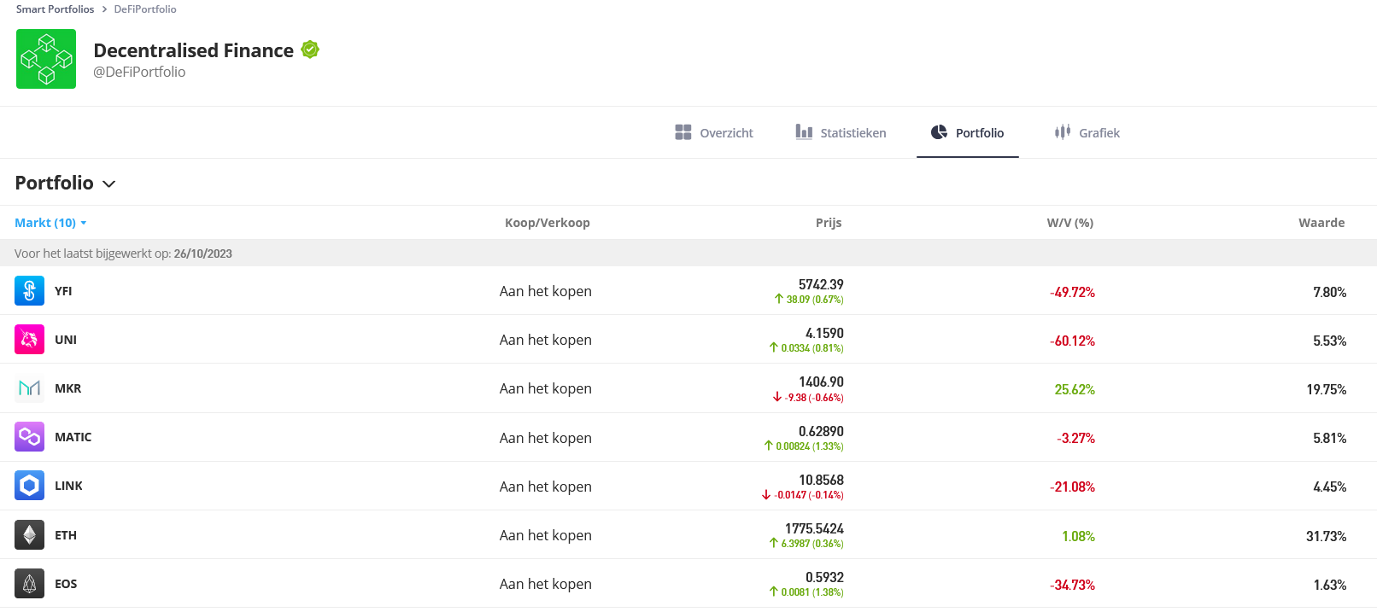The width and height of the screenshot is (1377, 612).
Task: Click the LINK price 10.8568
Action: click(x=821, y=480)
